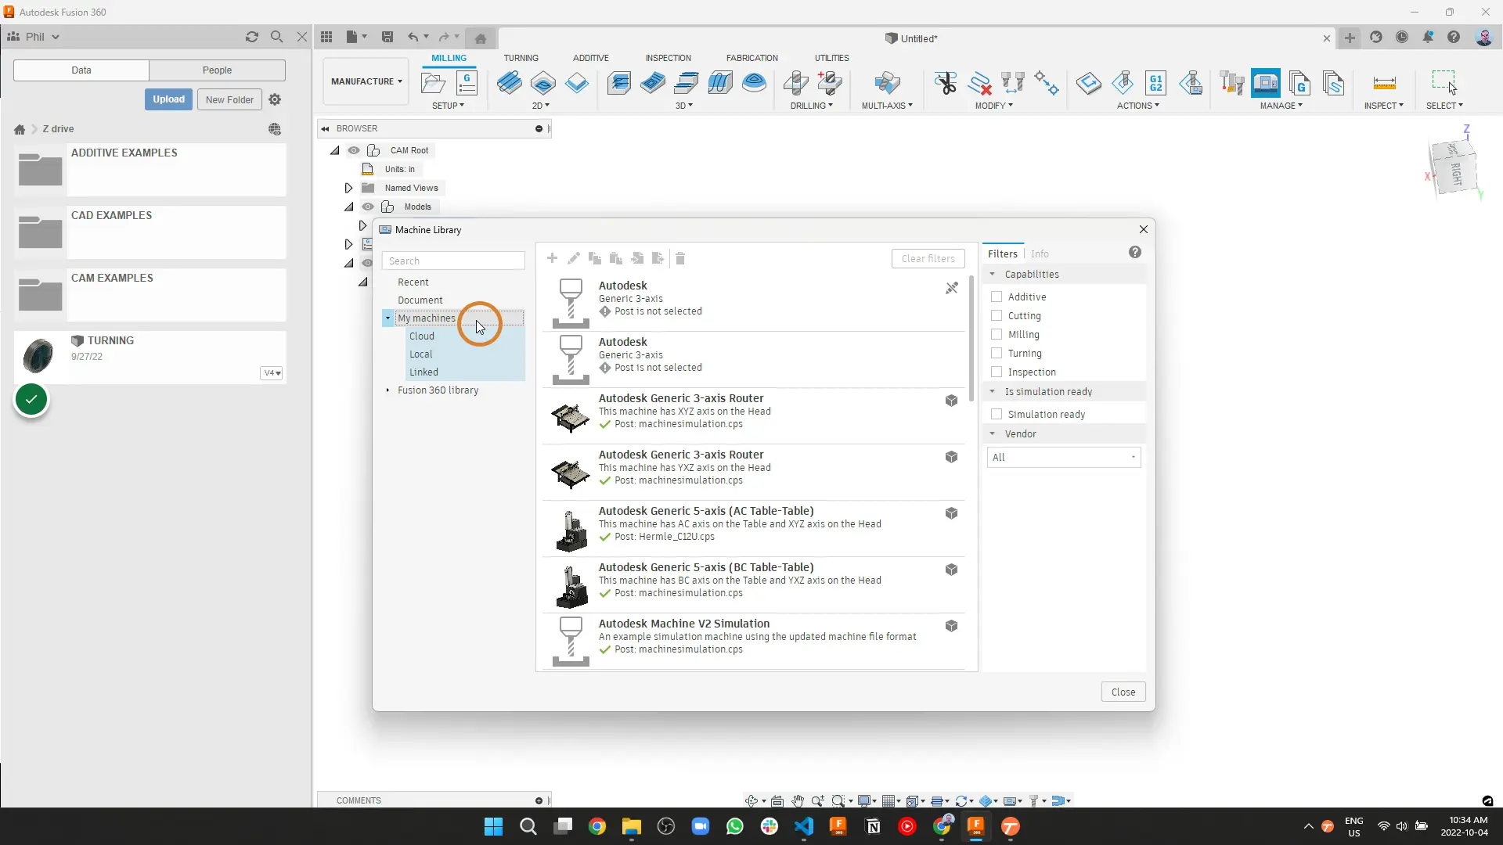Click the add new machine plus icon
Screen dimensions: 1503x845
coord(552,258)
